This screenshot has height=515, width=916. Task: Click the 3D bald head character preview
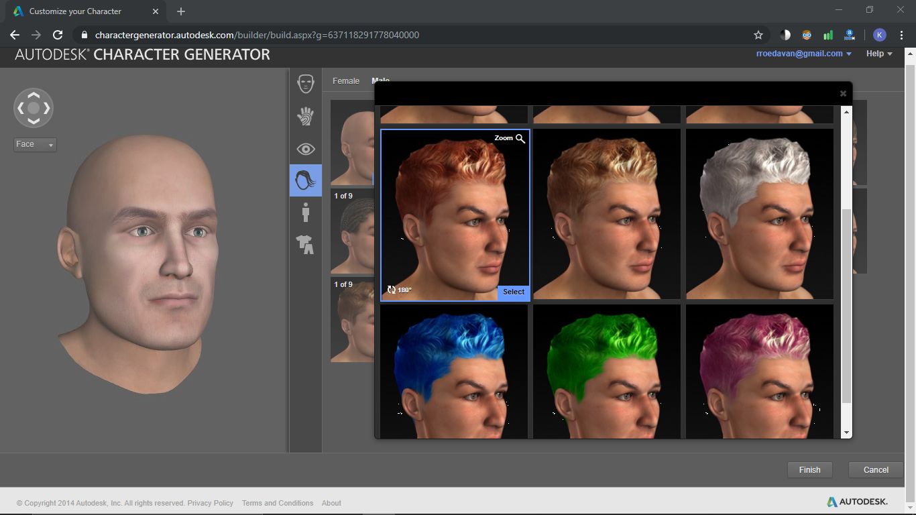(x=139, y=264)
